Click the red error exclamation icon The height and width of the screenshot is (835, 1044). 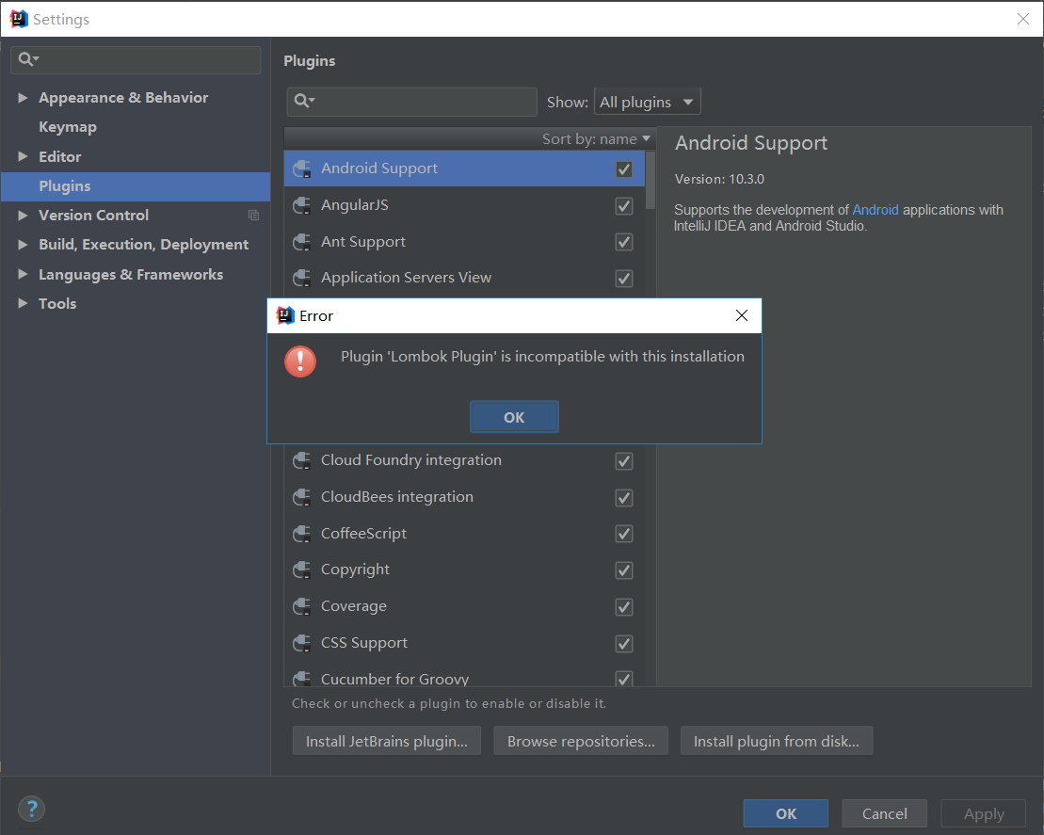click(300, 361)
